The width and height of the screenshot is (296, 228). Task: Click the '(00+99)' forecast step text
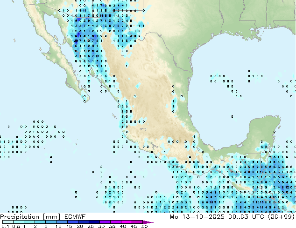(x=281, y=217)
